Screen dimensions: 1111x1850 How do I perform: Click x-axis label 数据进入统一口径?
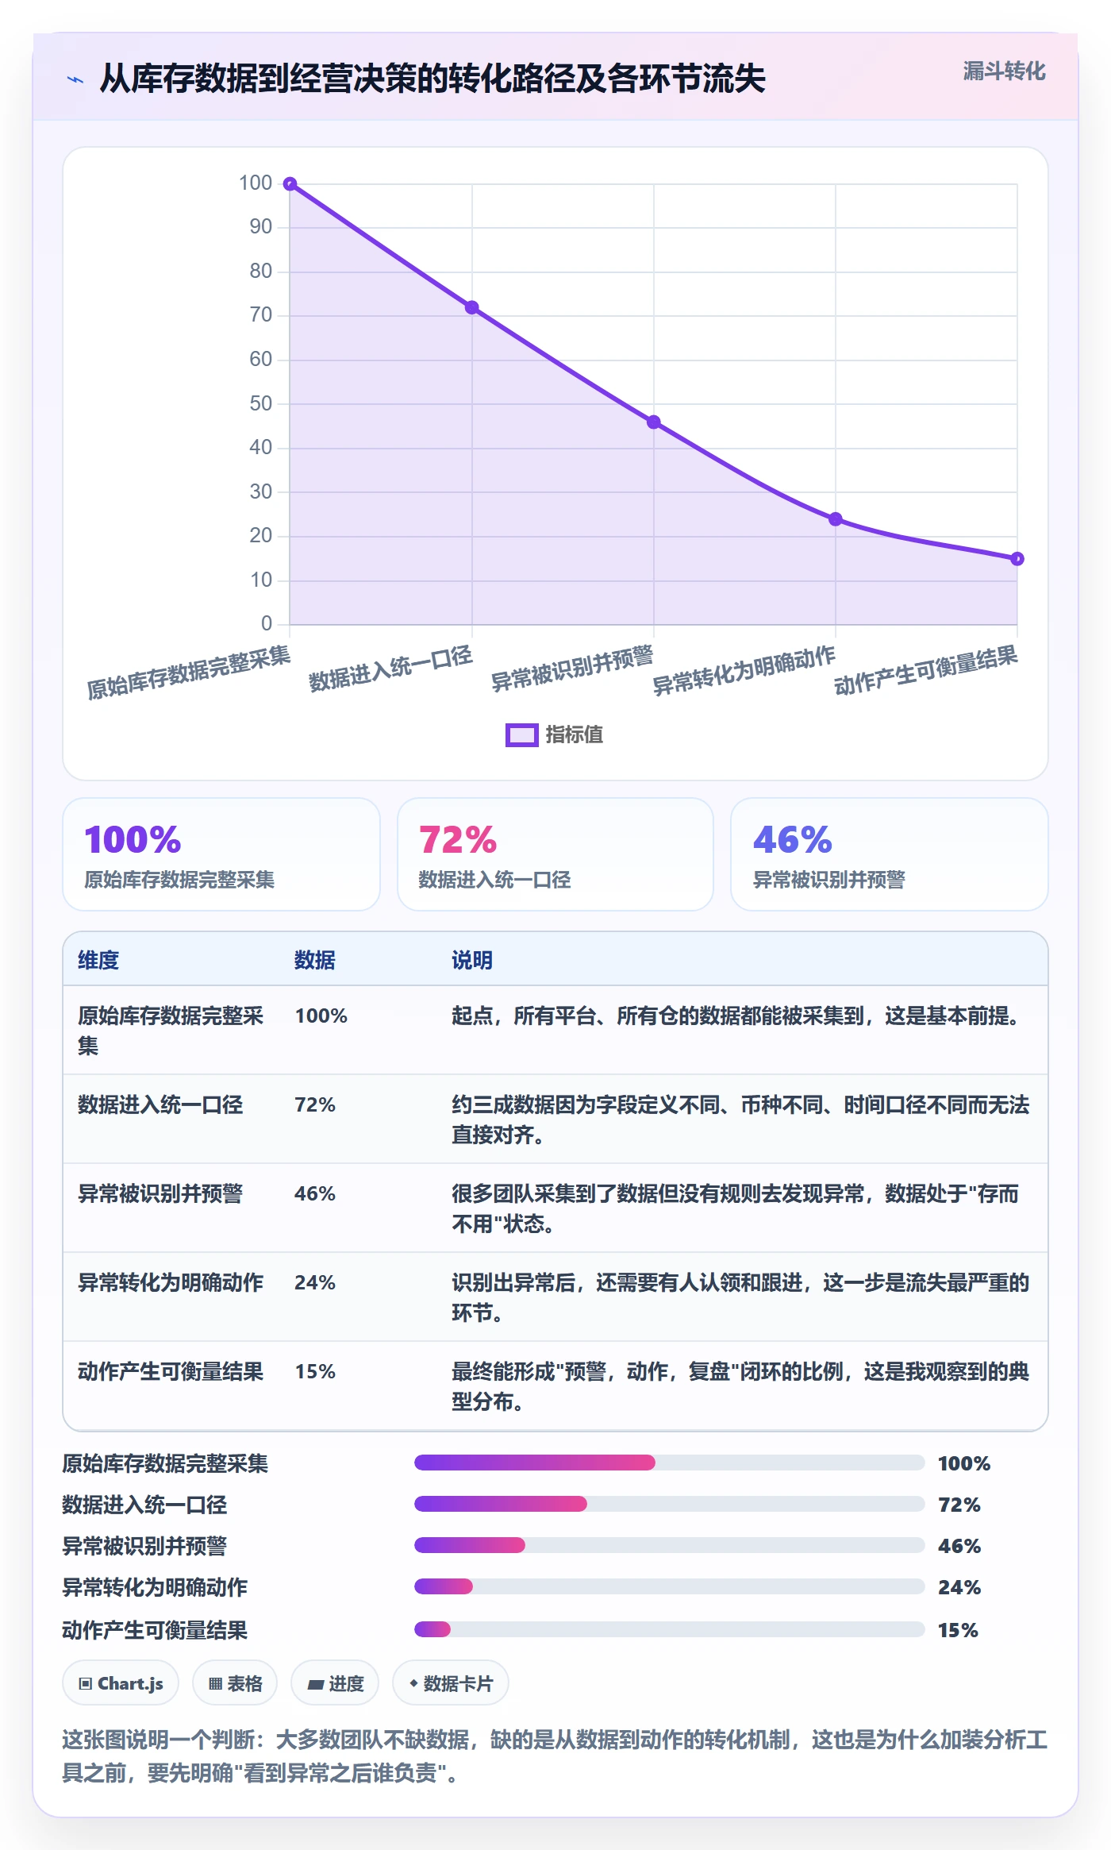point(390,668)
